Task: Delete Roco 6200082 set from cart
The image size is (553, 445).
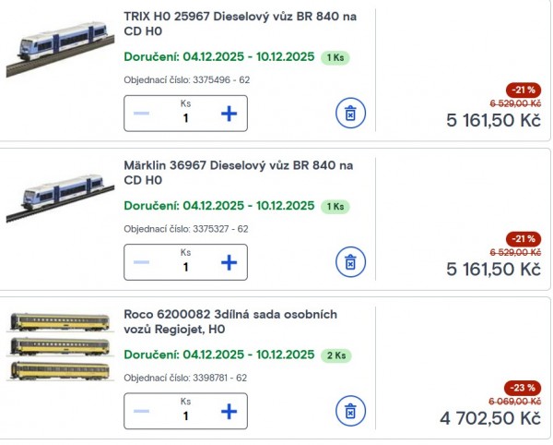Action: click(350, 411)
